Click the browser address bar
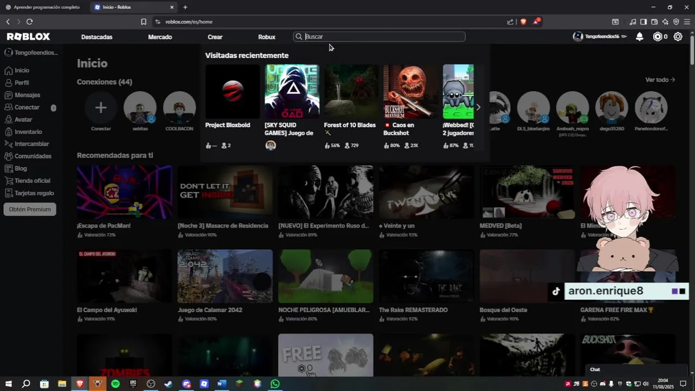Image resolution: width=695 pixels, height=391 pixels. [x=326, y=22]
